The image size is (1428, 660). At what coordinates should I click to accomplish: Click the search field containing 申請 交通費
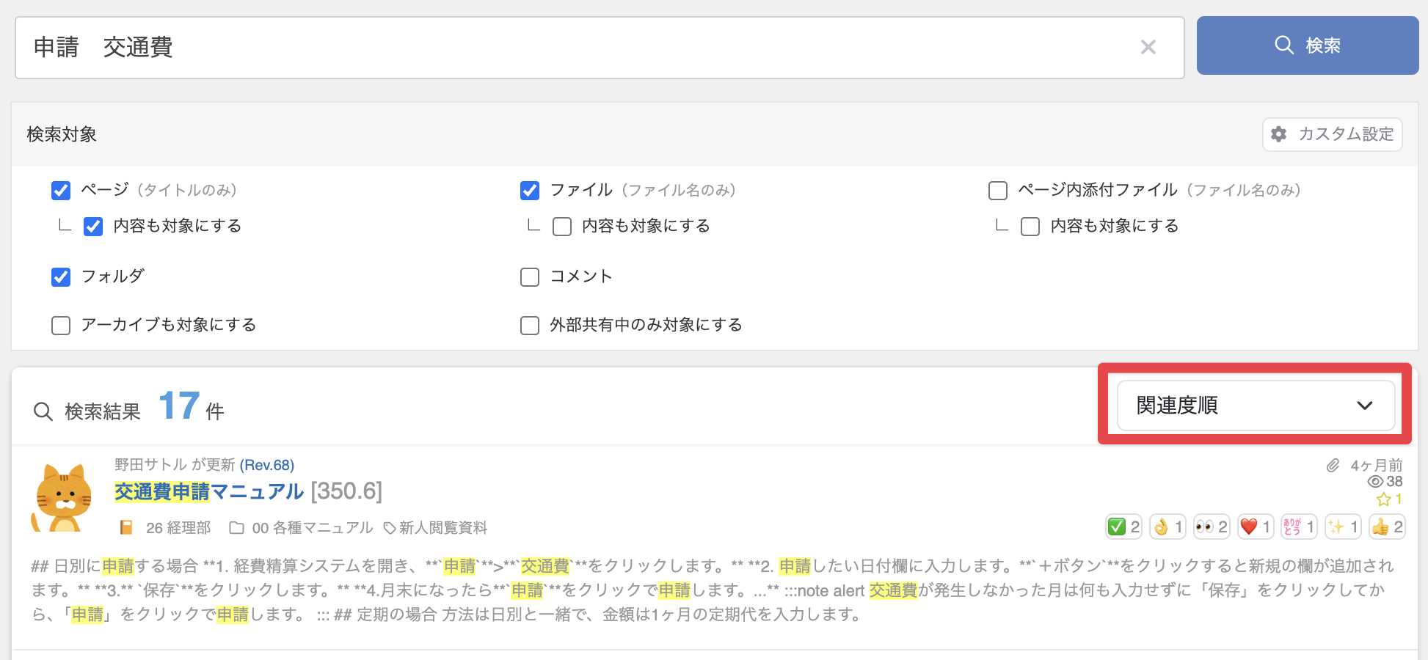click(572, 48)
